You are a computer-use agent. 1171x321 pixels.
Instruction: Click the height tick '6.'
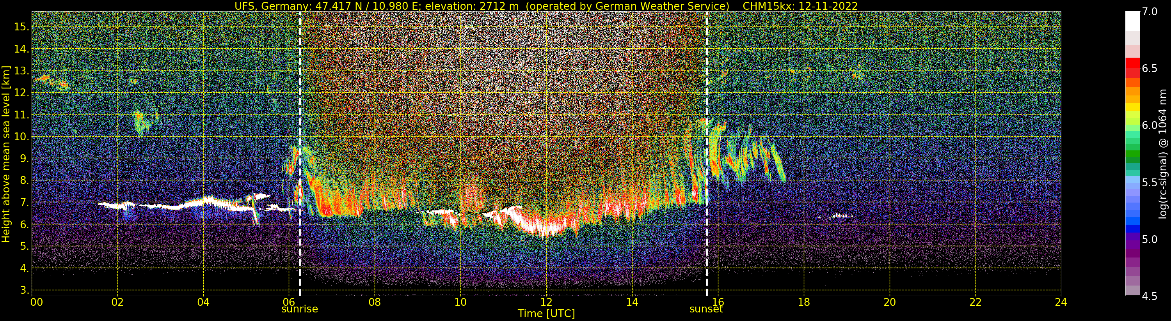click(25, 224)
